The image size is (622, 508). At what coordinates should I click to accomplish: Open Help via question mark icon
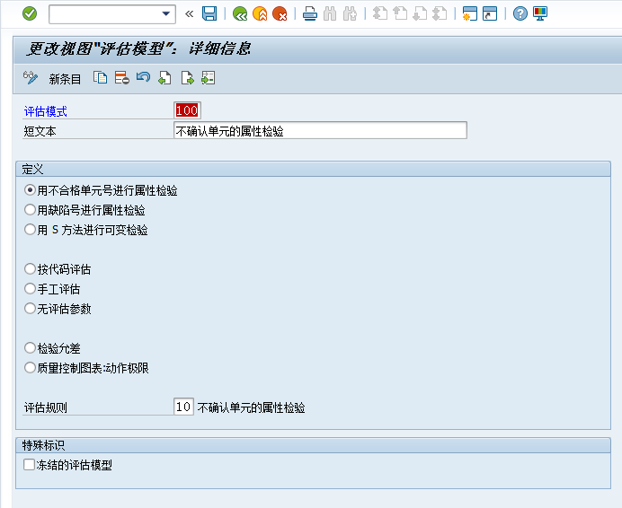click(520, 13)
